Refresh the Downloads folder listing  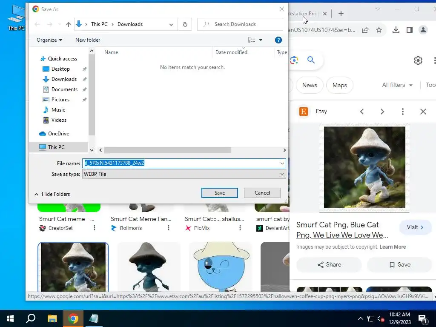185,24
